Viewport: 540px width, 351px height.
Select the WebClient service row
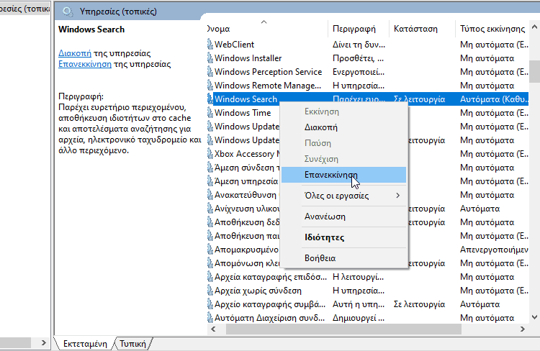tap(367, 45)
